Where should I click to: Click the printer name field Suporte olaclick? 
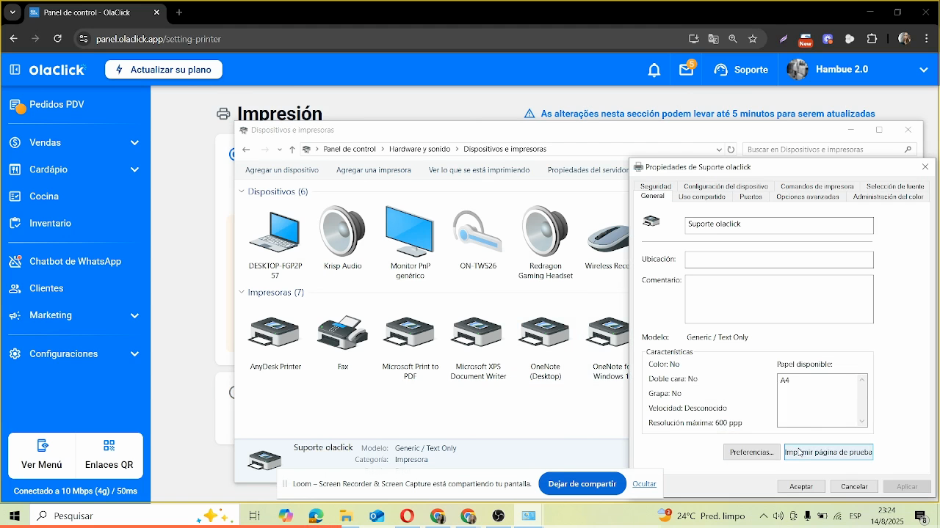pos(779,224)
